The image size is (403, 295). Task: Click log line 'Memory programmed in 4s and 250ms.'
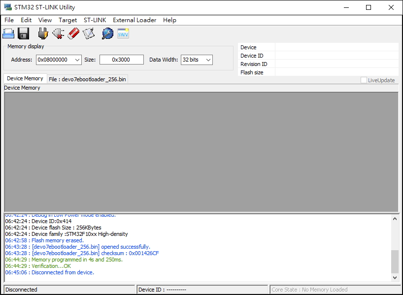[x=64, y=260]
